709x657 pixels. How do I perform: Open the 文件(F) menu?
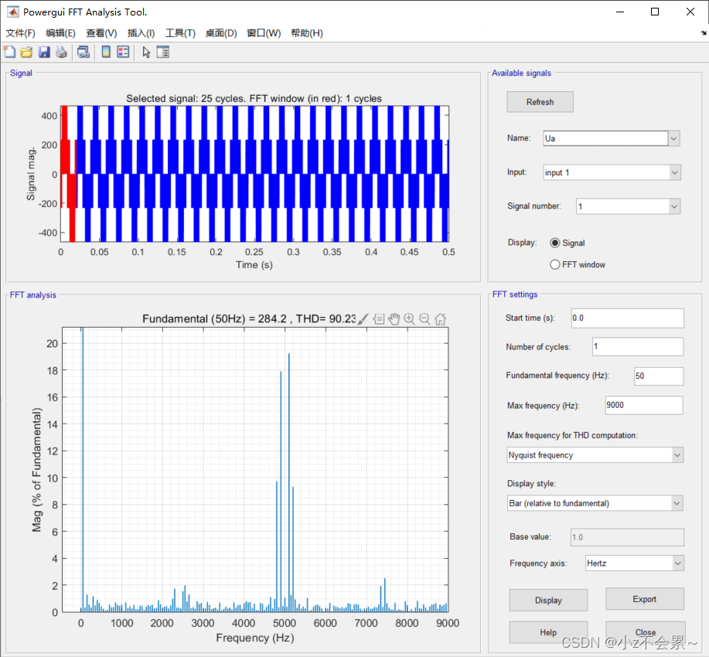coord(20,33)
